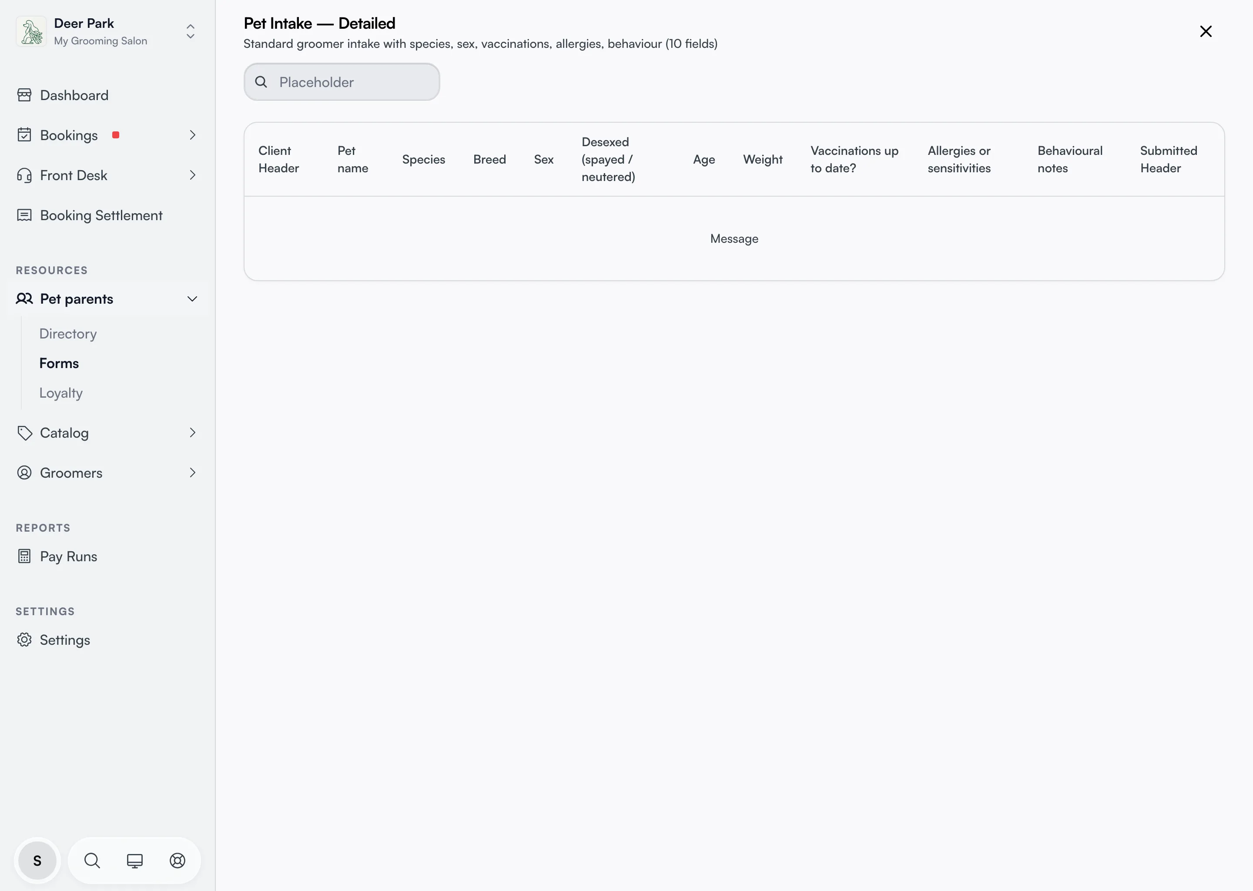Click the Behavioural notes column header

pos(1070,159)
